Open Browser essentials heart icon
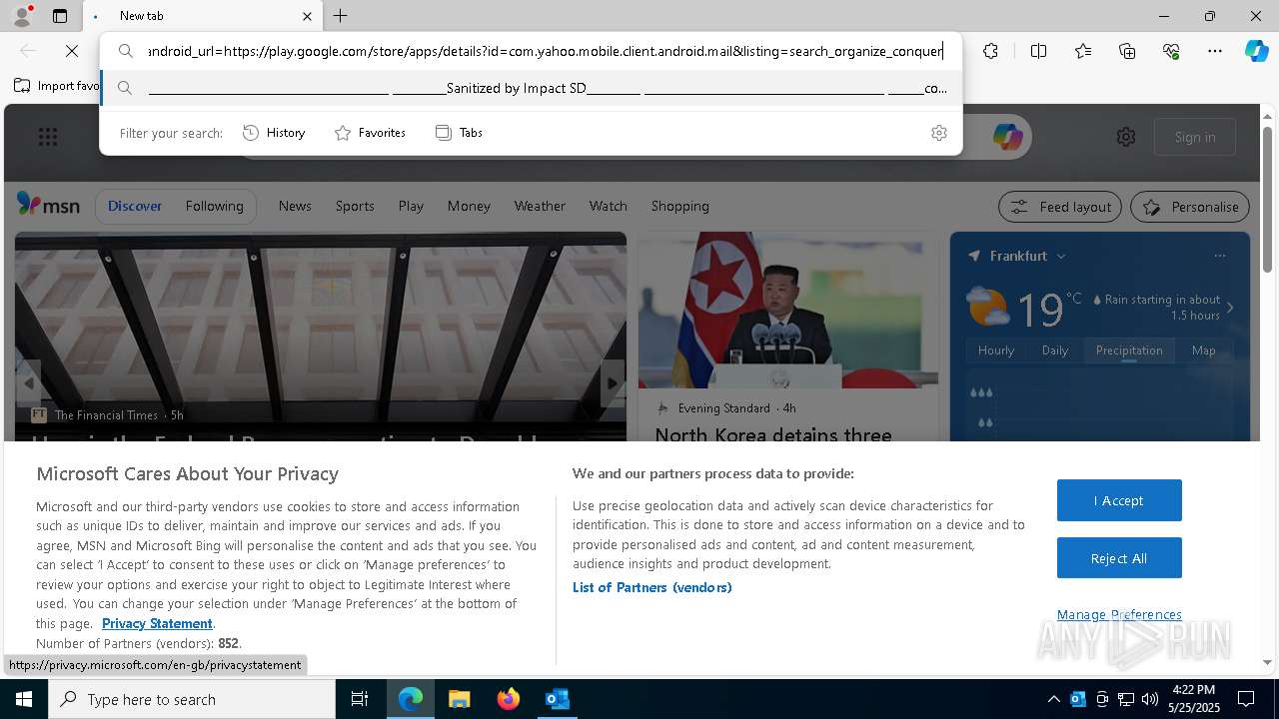1279x719 pixels. 1171,51
